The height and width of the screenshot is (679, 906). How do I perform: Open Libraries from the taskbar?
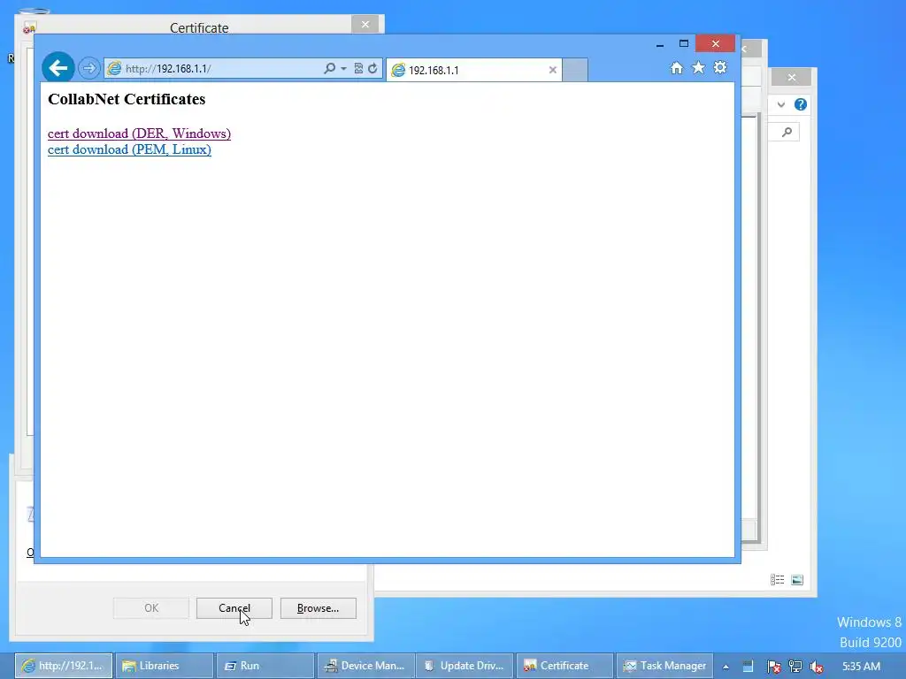click(x=165, y=666)
